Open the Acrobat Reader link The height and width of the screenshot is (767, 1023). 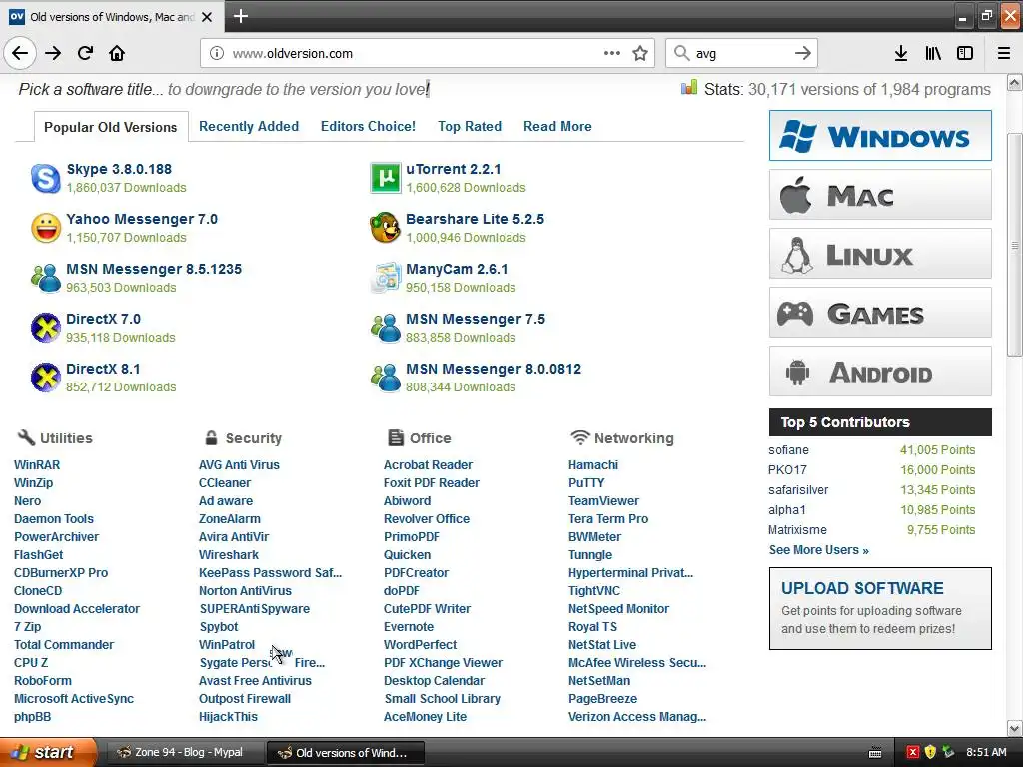pos(428,465)
